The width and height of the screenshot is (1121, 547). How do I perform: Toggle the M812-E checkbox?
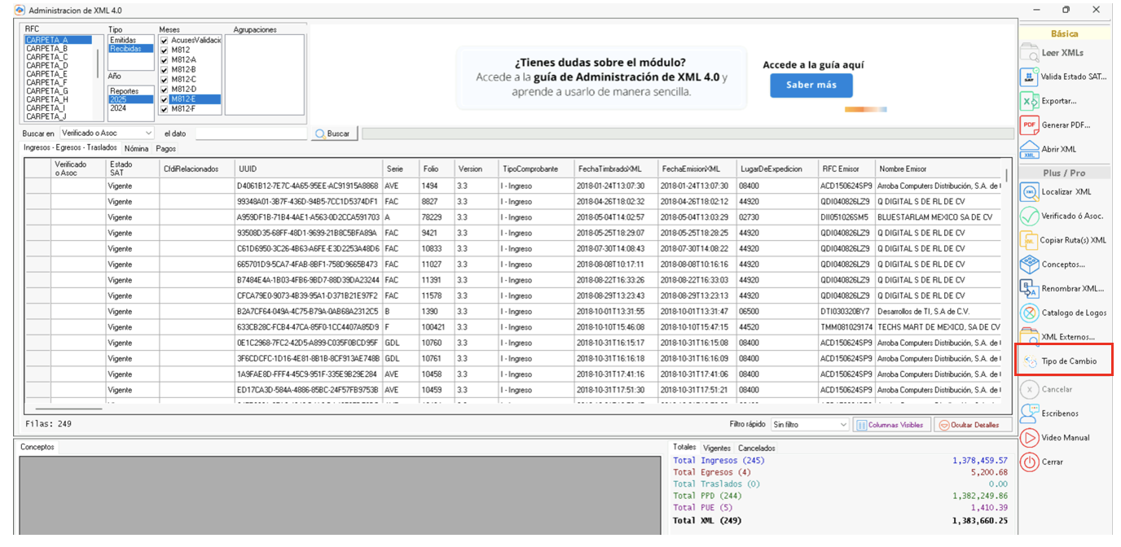[165, 98]
